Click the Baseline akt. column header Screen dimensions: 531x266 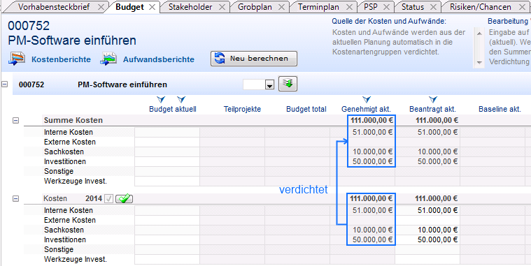(x=500, y=109)
